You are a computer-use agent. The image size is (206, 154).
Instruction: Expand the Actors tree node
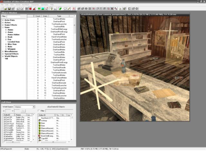3,22
